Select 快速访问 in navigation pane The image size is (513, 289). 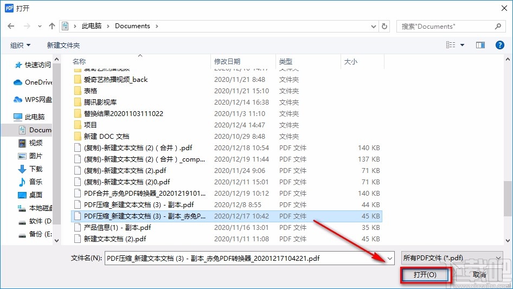pos(33,65)
